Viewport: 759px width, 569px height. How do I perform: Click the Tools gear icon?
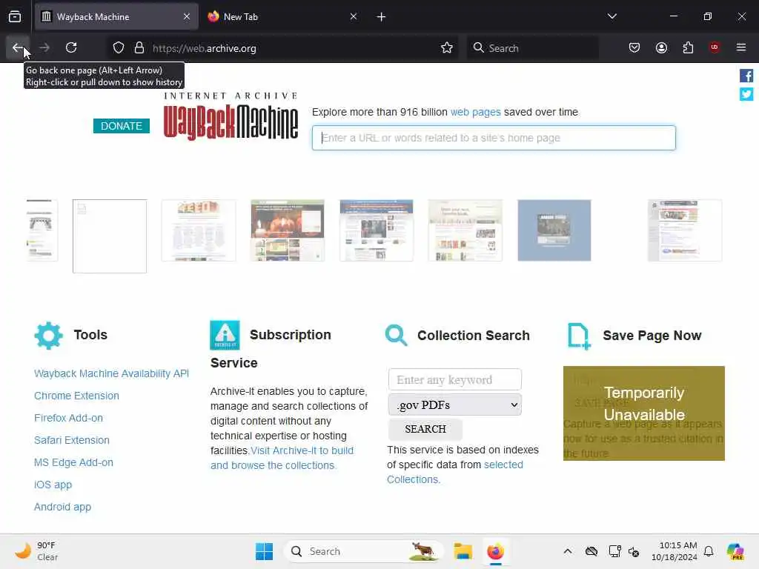48,336
